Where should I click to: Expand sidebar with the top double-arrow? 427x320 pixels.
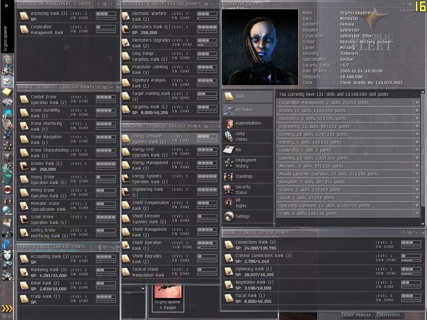(x=7, y=5)
